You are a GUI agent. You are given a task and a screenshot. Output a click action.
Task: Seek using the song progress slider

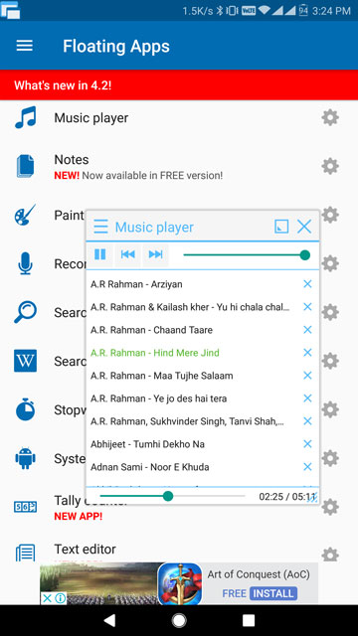click(172, 496)
